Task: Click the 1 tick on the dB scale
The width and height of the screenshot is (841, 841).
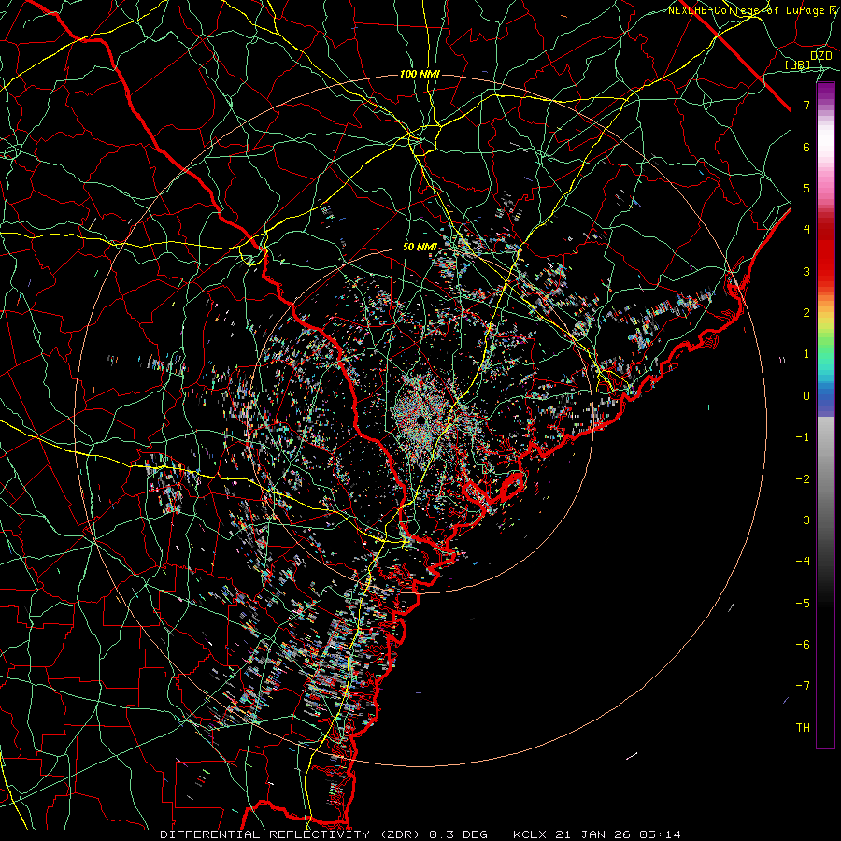Action: 806,354
